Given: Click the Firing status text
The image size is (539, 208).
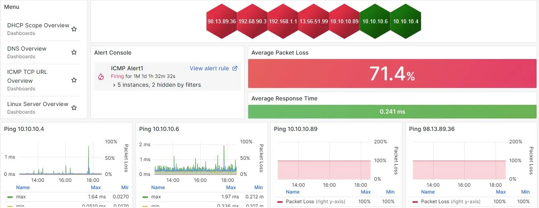Looking at the screenshot, I should click(117, 76).
